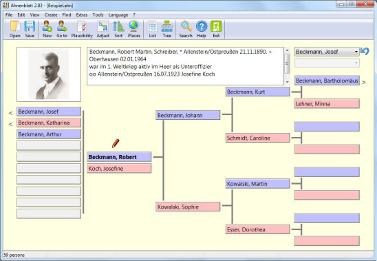
Task: Select grandfather Beckmann, Kurt
Action: click(257, 92)
